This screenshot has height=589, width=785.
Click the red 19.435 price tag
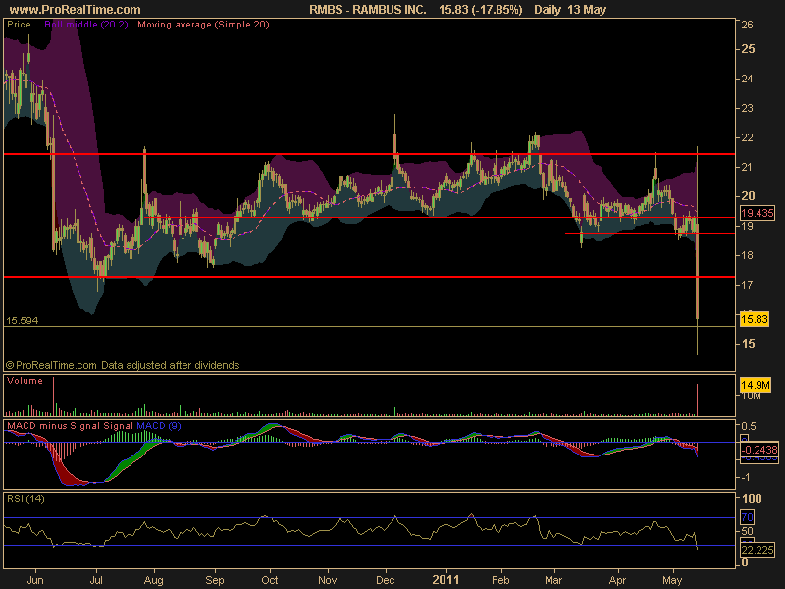758,213
